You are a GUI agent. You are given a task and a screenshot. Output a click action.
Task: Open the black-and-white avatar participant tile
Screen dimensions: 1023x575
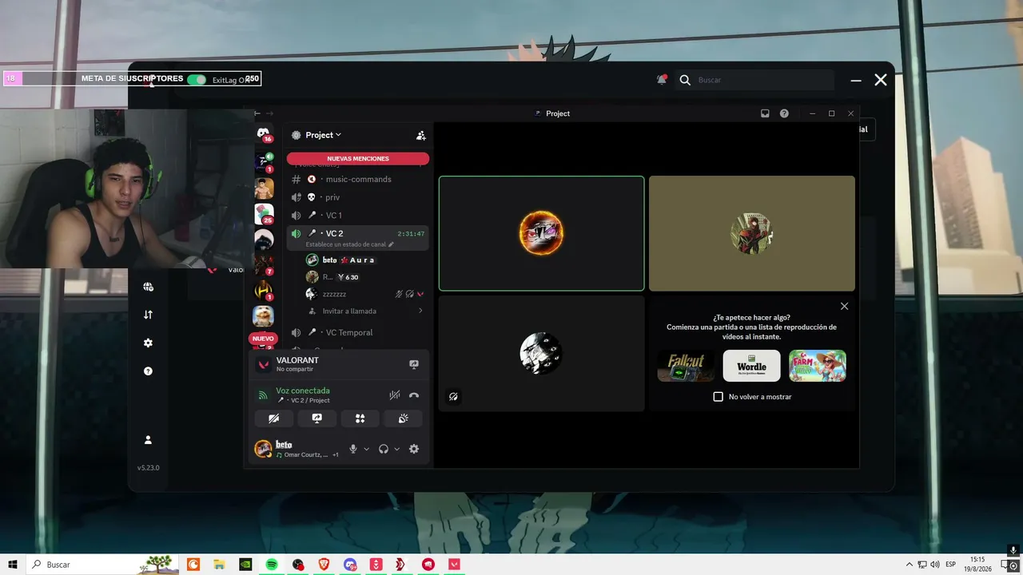[x=541, y=353]
